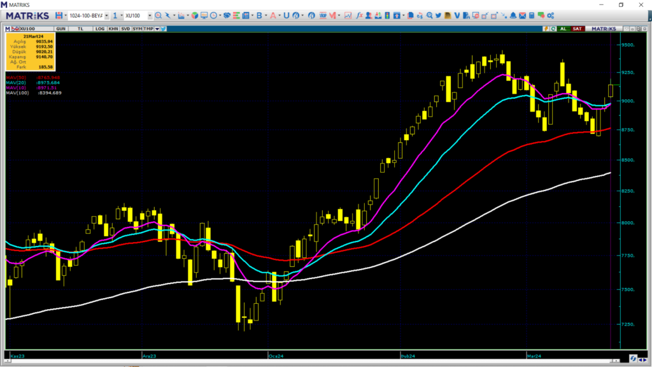The height and width of the screenshot is (367, 652).
Task: Open the 1024-100-BEYAZ layout dropdown
Action: [x=106, y=15]
